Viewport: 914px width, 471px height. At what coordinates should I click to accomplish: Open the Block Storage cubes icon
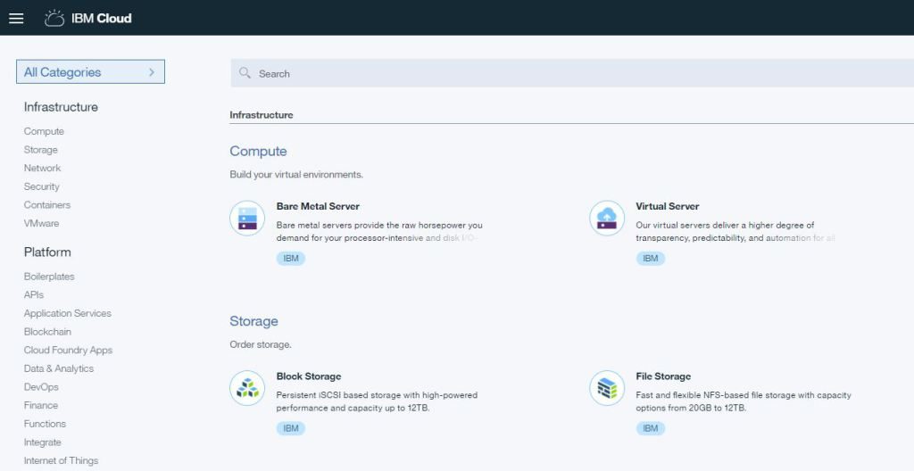pos(247,388)
